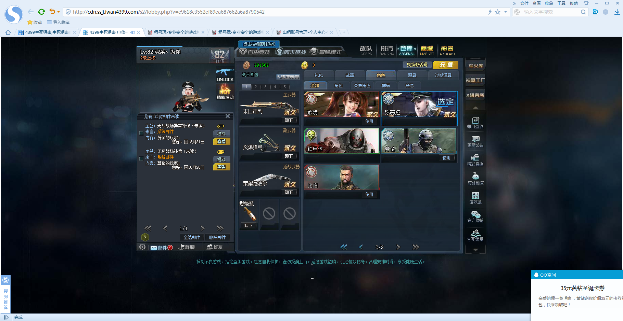Viewport: 623px width, 321px height.
Task: Expand the address bar star dropdown arrow
Action: pos(505,12)
